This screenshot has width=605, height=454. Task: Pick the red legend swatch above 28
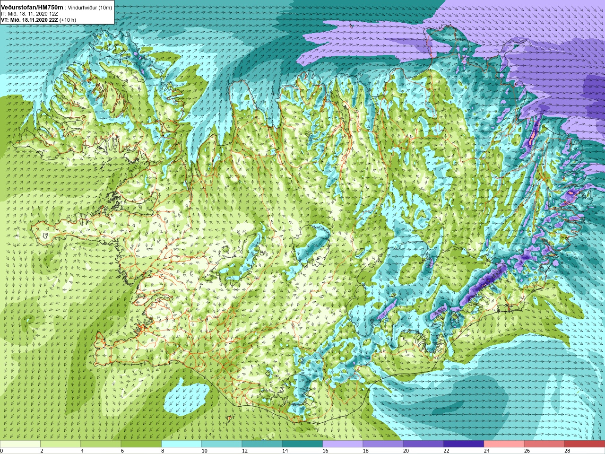pos(585,444)
